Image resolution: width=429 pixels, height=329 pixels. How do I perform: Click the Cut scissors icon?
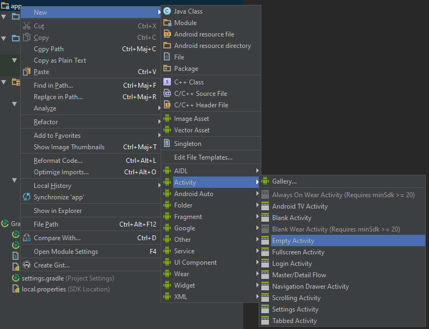27,26
